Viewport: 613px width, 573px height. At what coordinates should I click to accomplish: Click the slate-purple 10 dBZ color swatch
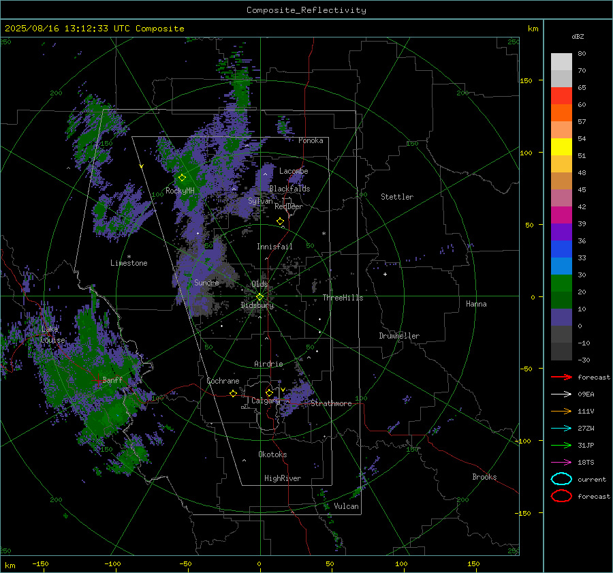pyautogui.click(x=561, y=317)
